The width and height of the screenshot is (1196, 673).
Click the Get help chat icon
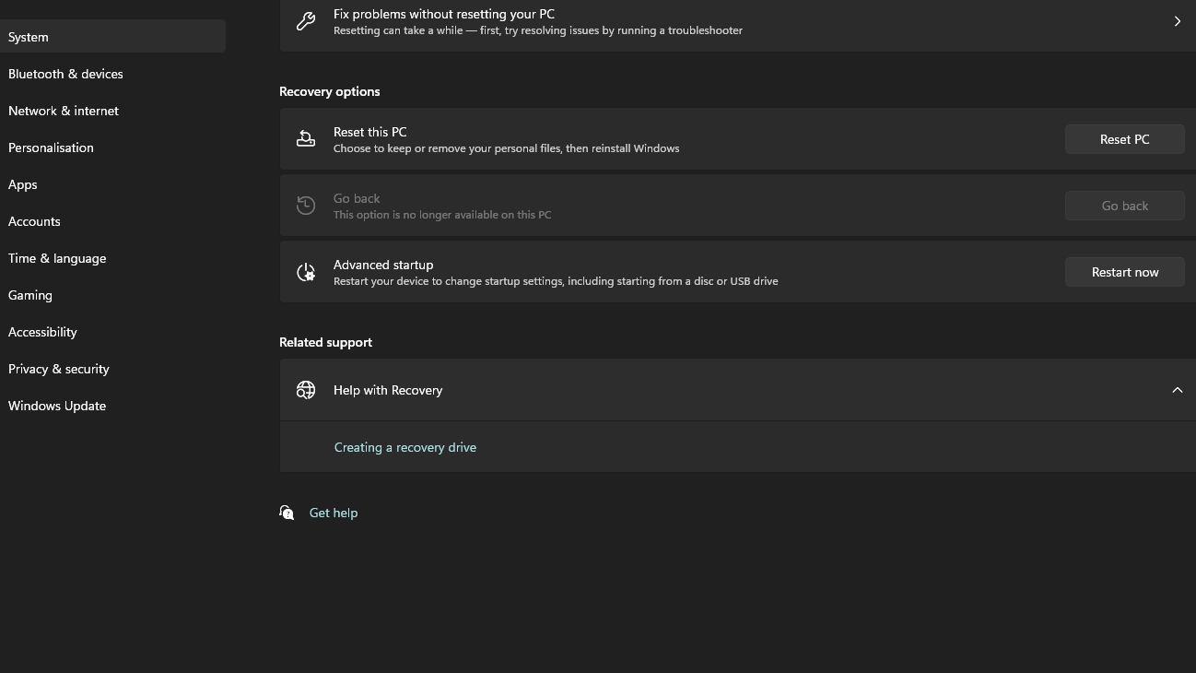pos(287,513)
